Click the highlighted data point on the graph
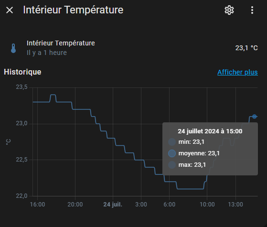 [x=255, y=117]
